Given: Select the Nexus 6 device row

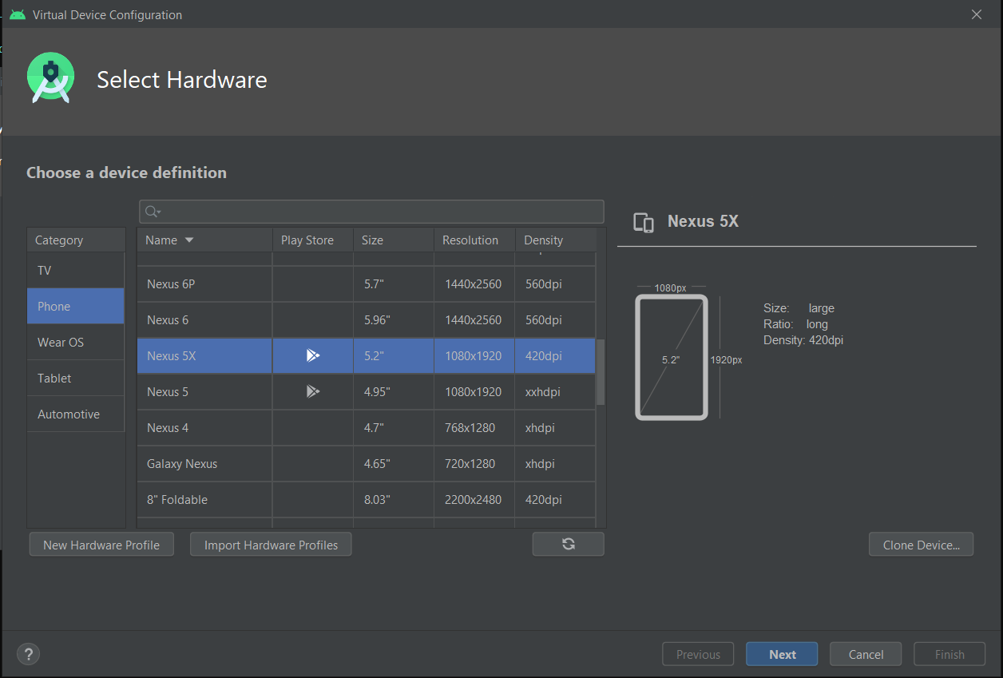Looking at the screenshot, I should (x=367, y=319).
